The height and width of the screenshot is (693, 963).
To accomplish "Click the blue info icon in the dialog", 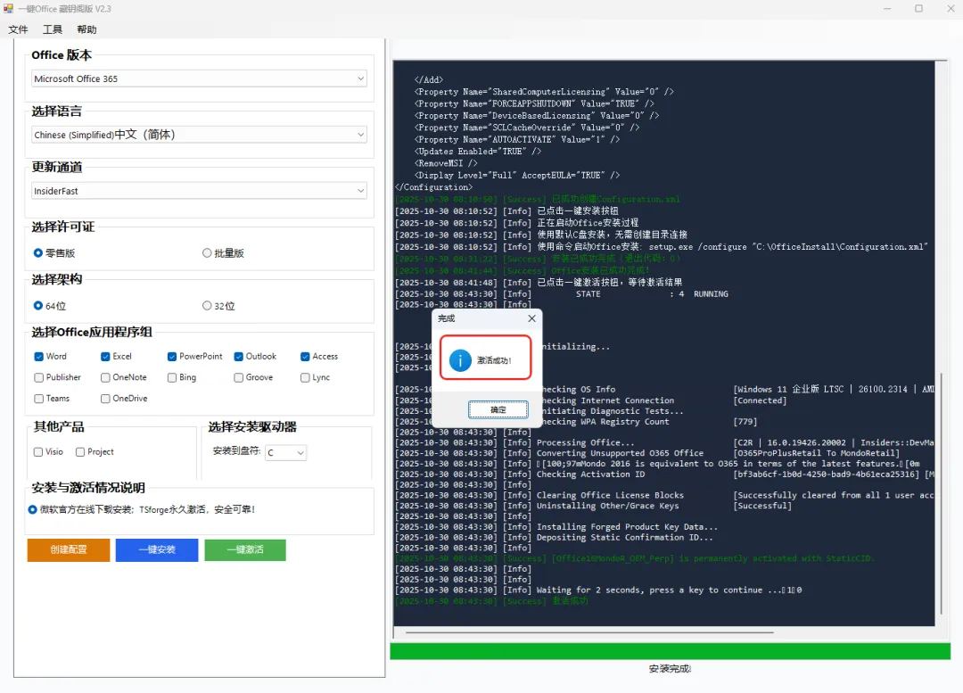I will coord(460,360).
